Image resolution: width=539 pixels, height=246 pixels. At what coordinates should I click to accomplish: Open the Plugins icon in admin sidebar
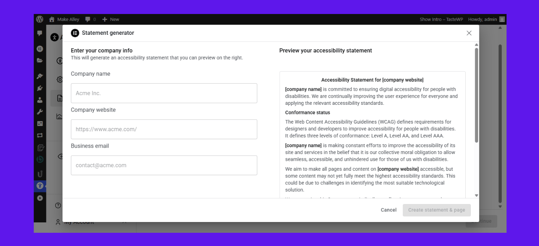click(40, 88)
